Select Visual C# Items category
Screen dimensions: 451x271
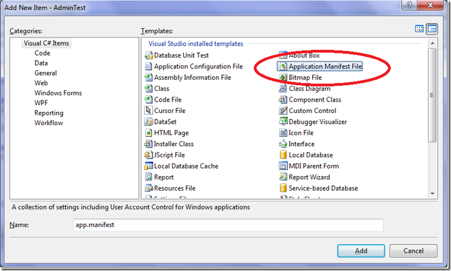[45, 43]
